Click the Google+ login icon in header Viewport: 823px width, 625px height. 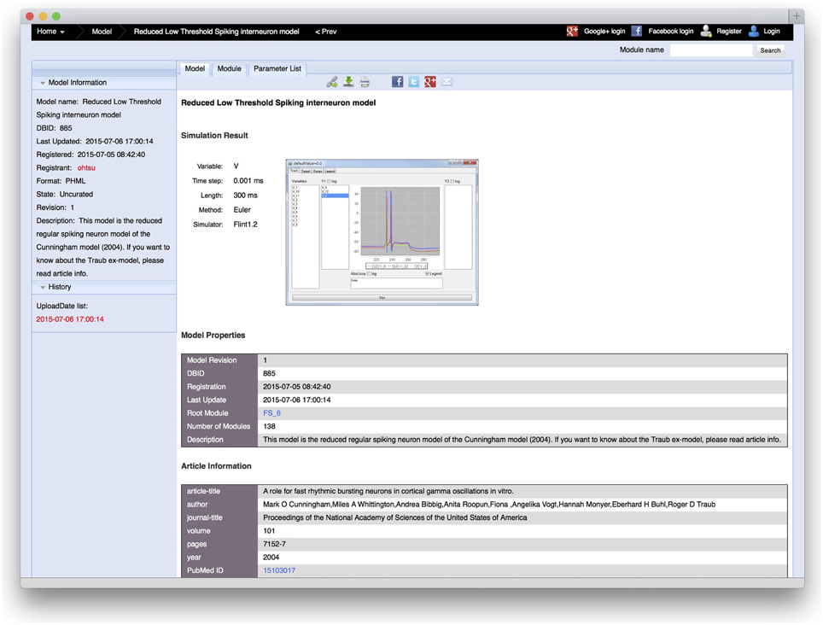[572, 32]
